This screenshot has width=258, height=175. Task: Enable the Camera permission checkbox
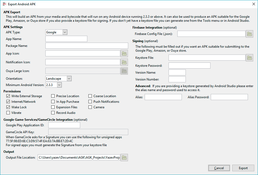pos(90,107)
